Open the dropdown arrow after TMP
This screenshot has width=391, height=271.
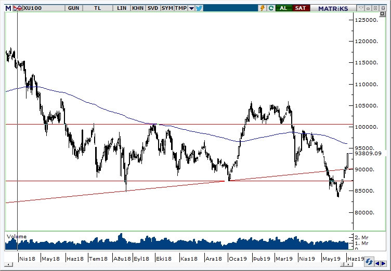(x=191, y=8)
